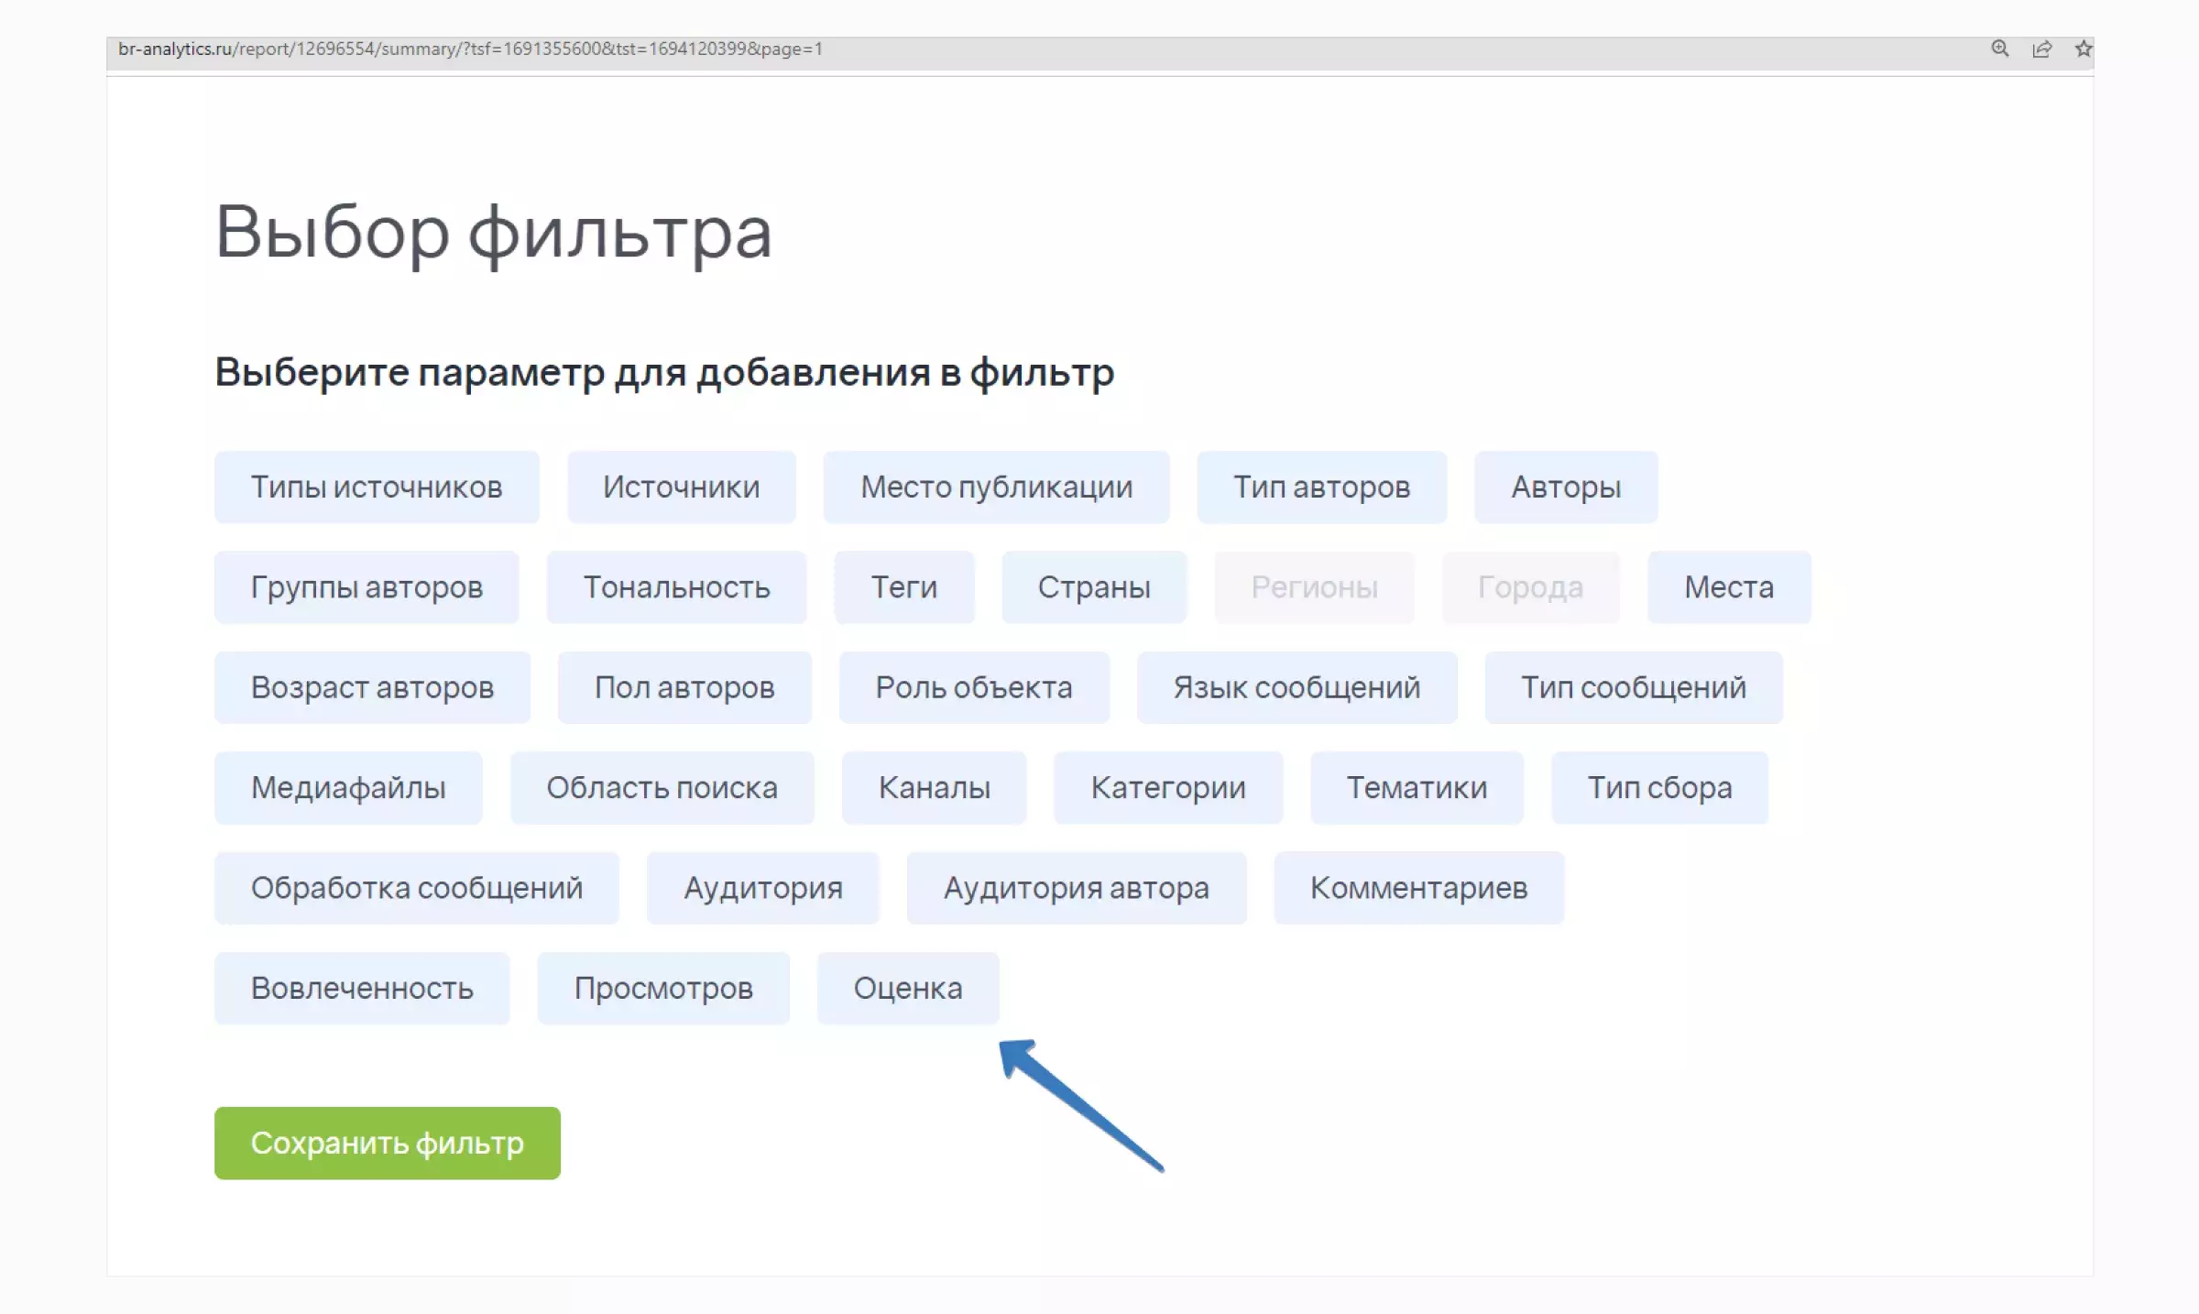Select Теги as a filter parameter

coord(903,586)
